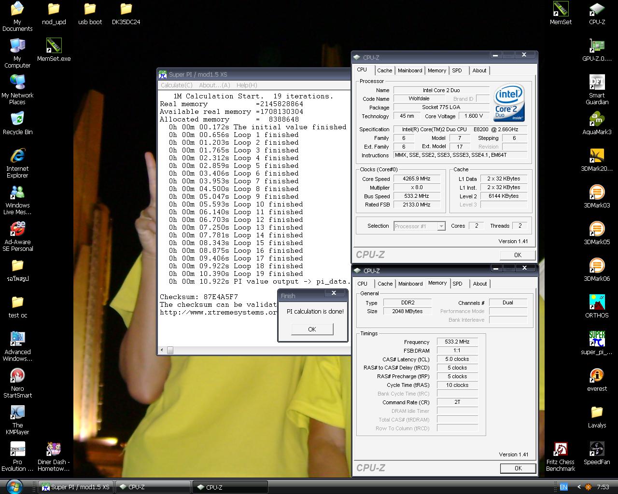Launch 3DMark06 shortcut
The width and height of the screenshot is (618, 494).
pos(597,270)
